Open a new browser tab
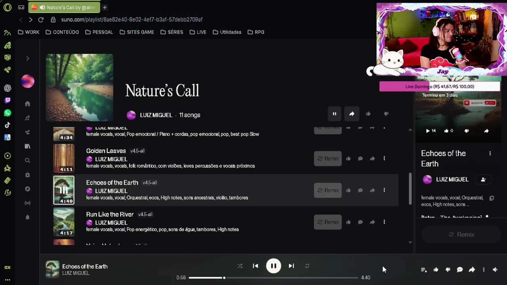 105,7
